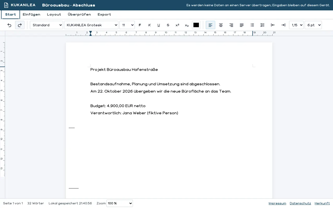The width and height of the screenshot is (333, 208).
Task: Align text right
Action: (x=231, y=25)
